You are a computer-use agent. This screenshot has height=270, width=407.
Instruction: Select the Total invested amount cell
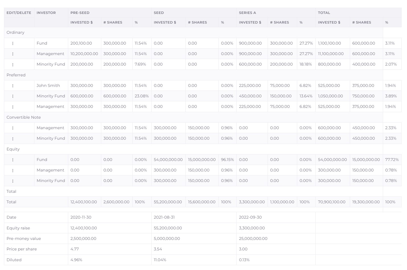(x=332, y=202)
